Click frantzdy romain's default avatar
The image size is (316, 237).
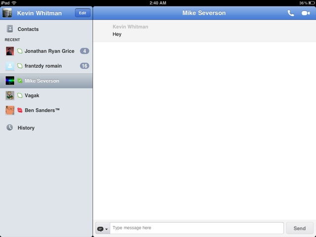10,66
